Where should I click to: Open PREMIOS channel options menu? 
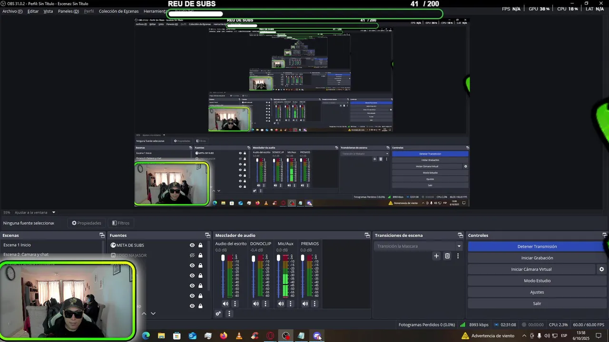tap(314, 304)
